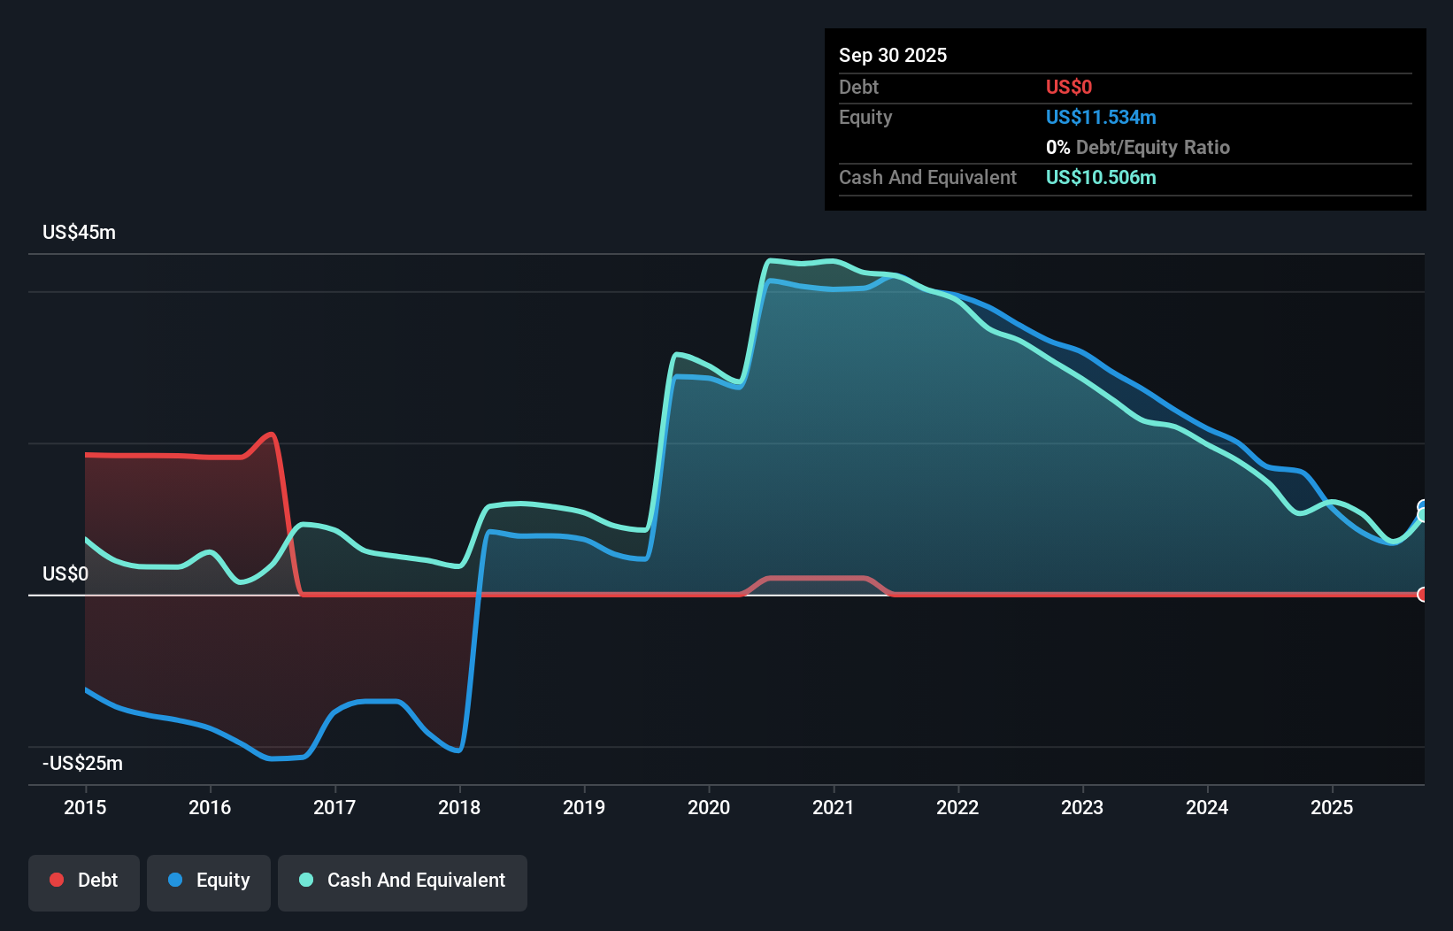Expand the Sep 30 2025 tooltip panel

[893, 55]
